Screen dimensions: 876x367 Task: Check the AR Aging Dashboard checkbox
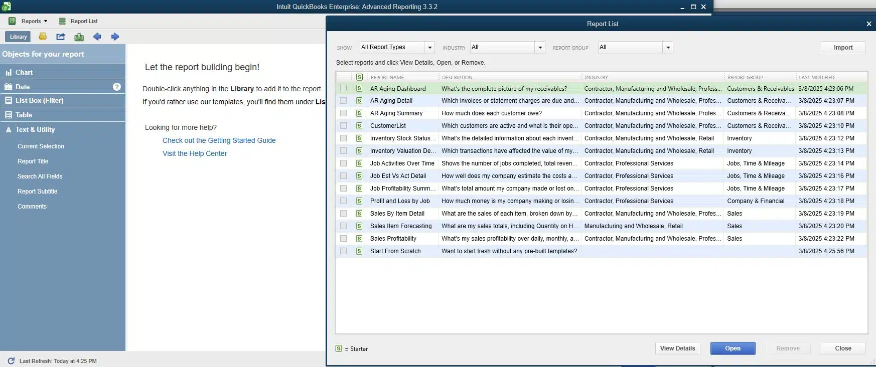pos(343,88)
